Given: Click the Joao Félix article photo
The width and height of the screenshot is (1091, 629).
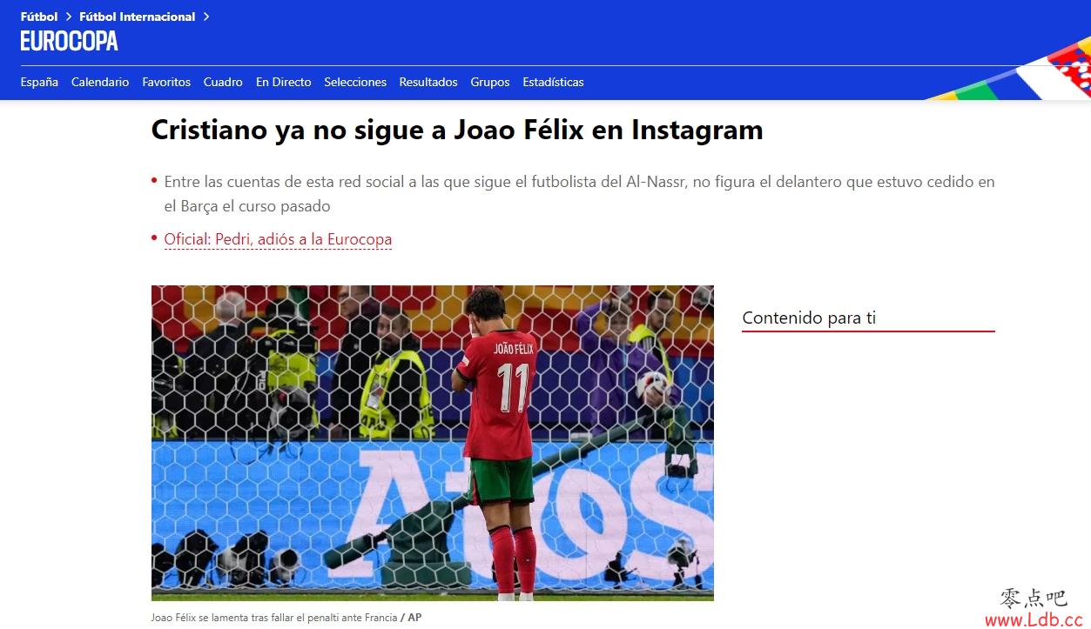Looking at the screenshot, I should [x=433, y=443].
